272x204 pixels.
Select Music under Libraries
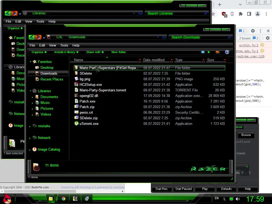click(45, 103)
